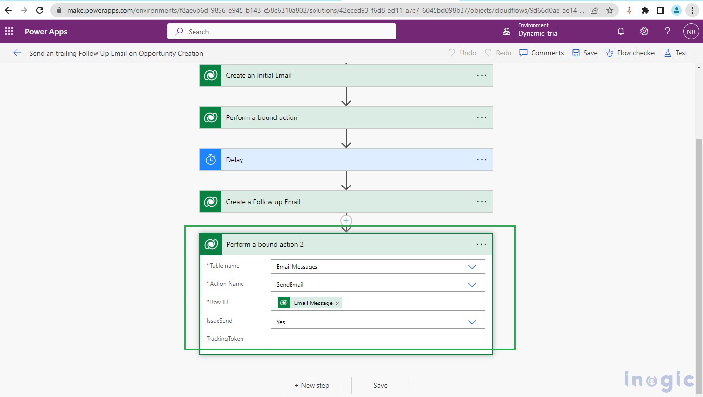Click the TrackingToken input field
The image size is (703, 397).
coord(377,339)
